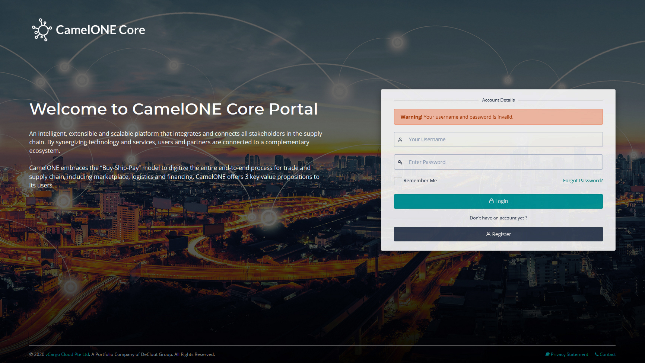Click the Welcome to CamelONE Core Portal heading

point(174,109)
